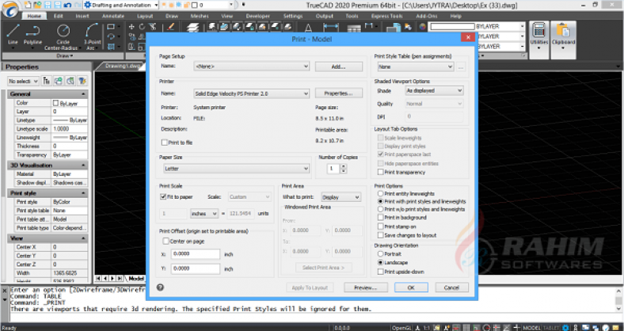Screen dimensions: 624x331
Task: Click the Linear Dimension icon in ribbon
Action: click(330, 27)
